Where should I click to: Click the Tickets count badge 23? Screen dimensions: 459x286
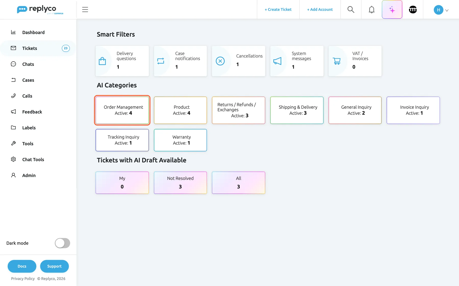click(x=66, y=48)
